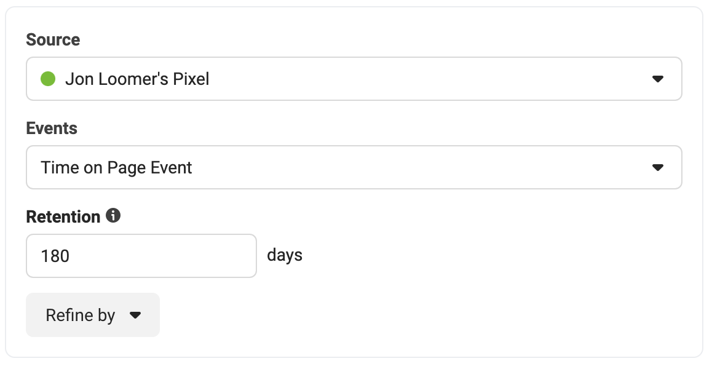Click the Events label heading
Image resolution: width=712 pixels, height=369 pixels.
tap(51, 128)
